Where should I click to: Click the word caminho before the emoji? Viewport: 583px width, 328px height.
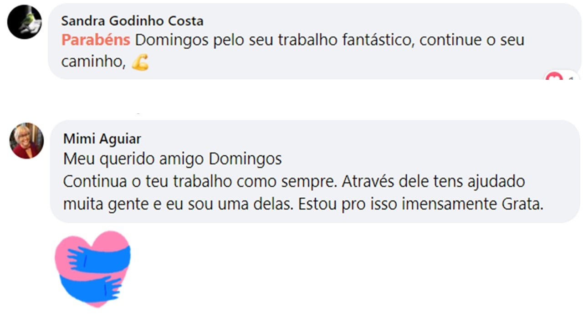(x=92, y=62)
